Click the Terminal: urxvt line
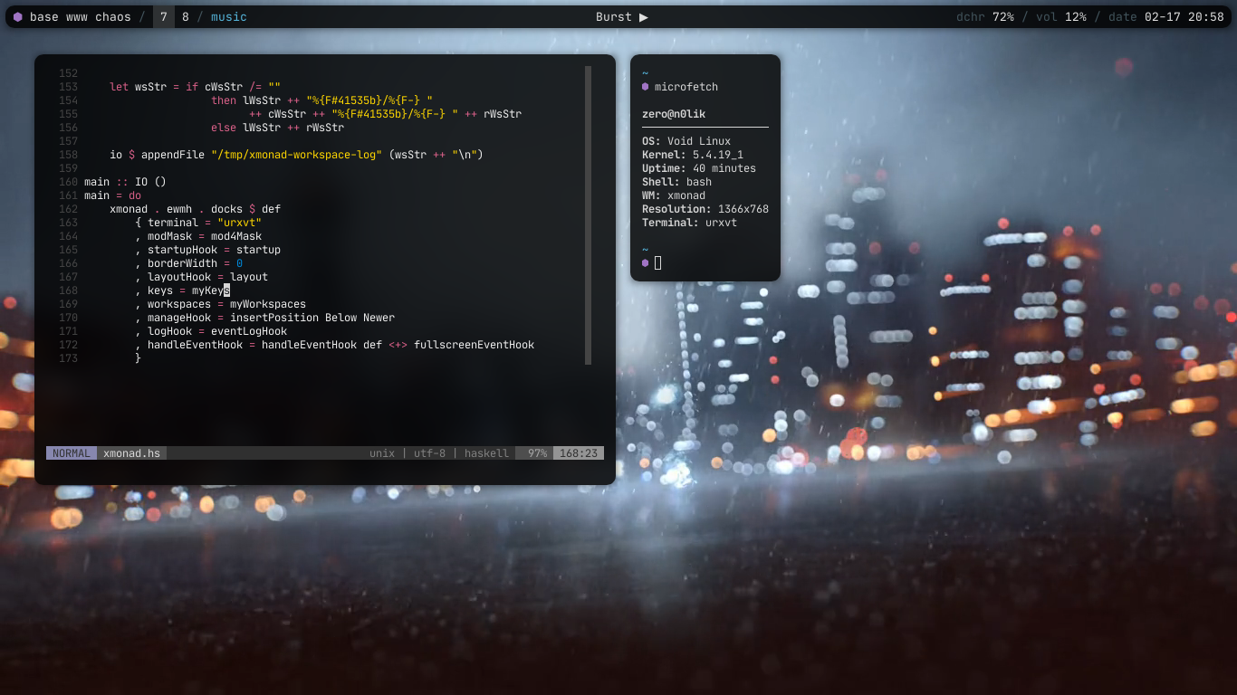This screenshot has width=1237, height=695. click(x=689, y=223)
